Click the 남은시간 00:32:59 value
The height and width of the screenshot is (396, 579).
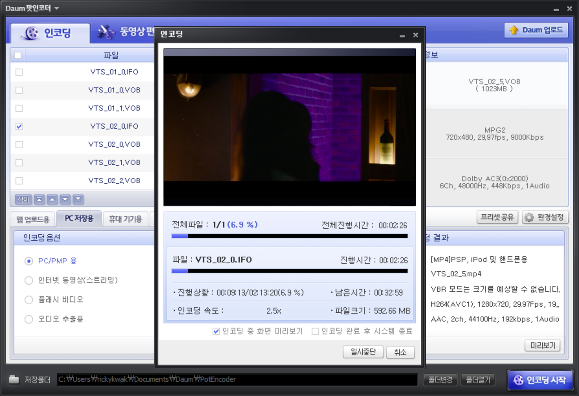click(389, 293)
